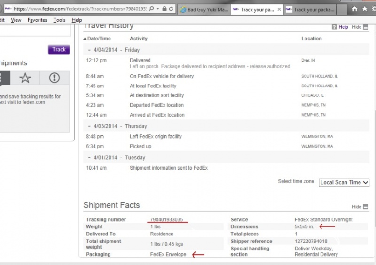The width and height of the screenshot is (376, 265).
Task: Switch to 'Bad Guy Yuki Ma...' tab
Action: [204, 9]
